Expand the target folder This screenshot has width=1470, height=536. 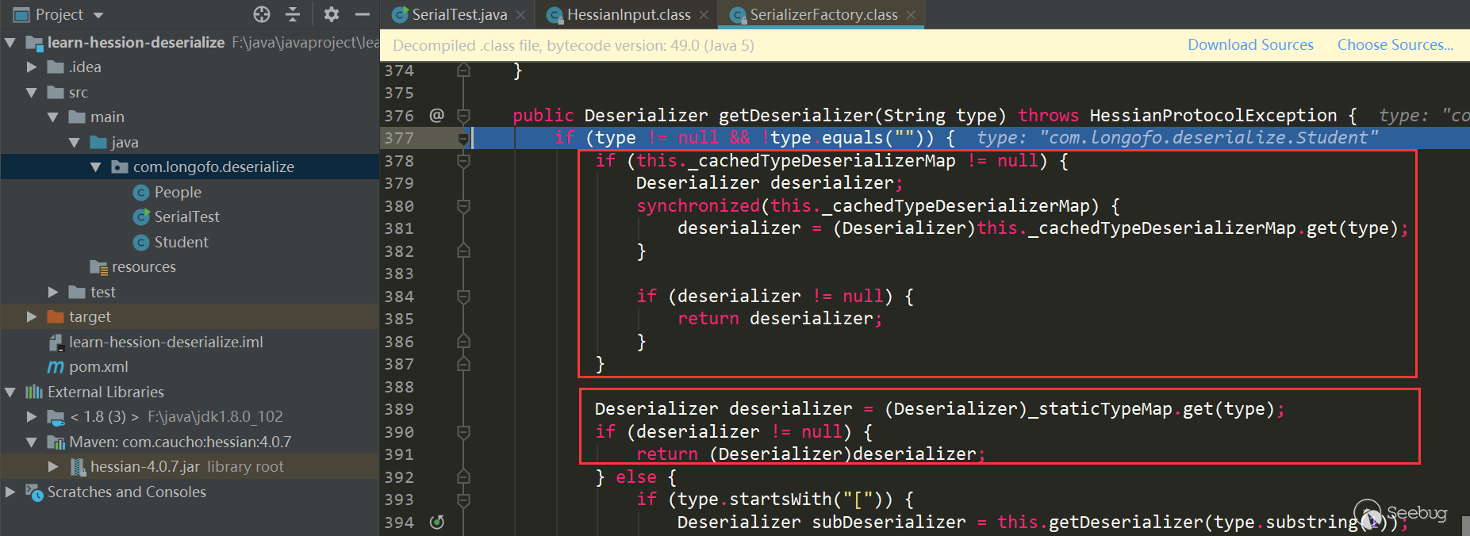[32, 317]
